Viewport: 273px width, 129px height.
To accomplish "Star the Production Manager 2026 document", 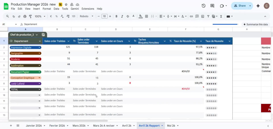I will pyautogui.click(x=66, y=5).
